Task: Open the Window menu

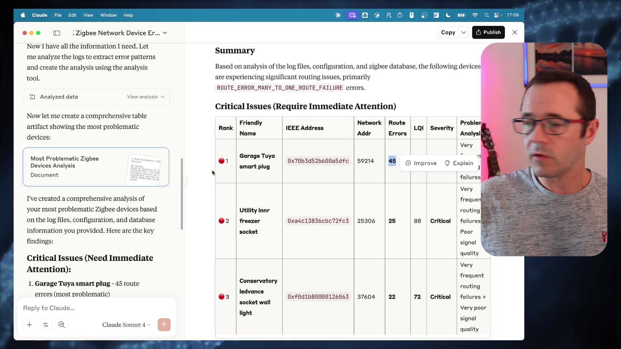Action: click(x=108, y=15)
